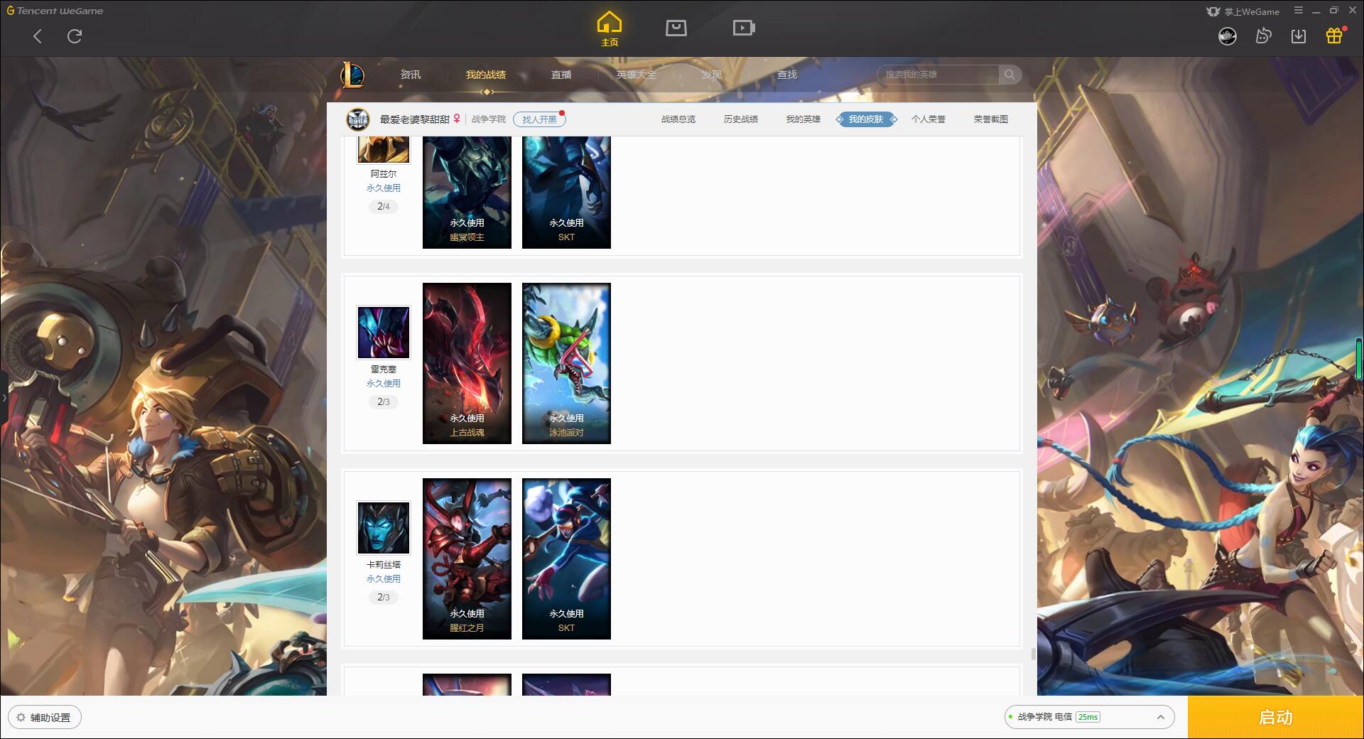This screenshot has width=1364, height=739.
Task: Open the shop bag icon in top bar
Action: point(676,28)
